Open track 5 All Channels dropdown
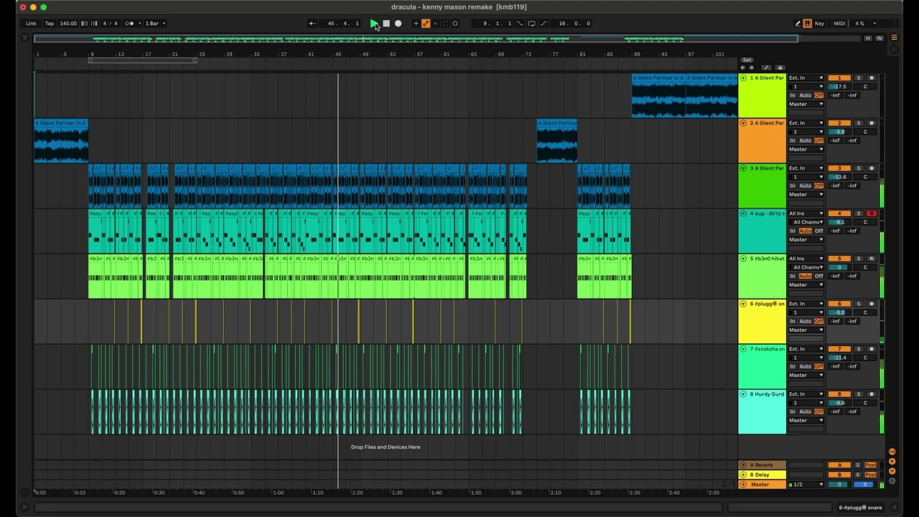 (x=806, y=267)
